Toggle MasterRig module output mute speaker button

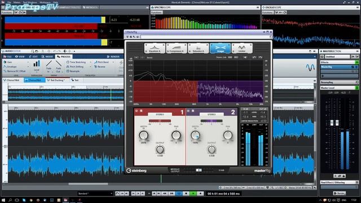(245, 57)
